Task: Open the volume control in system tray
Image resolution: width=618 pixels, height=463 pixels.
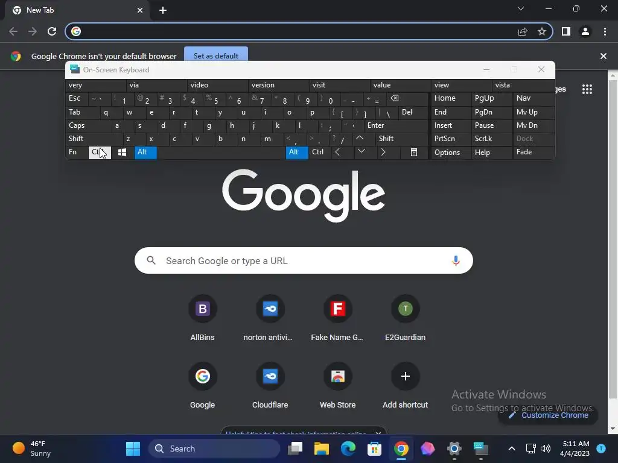Action: pyautogui.click(x=546, y=449)
